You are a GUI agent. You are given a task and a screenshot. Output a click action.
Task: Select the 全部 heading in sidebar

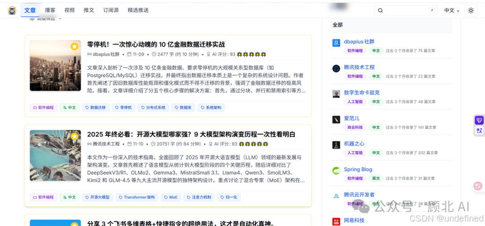coord(337,25)
